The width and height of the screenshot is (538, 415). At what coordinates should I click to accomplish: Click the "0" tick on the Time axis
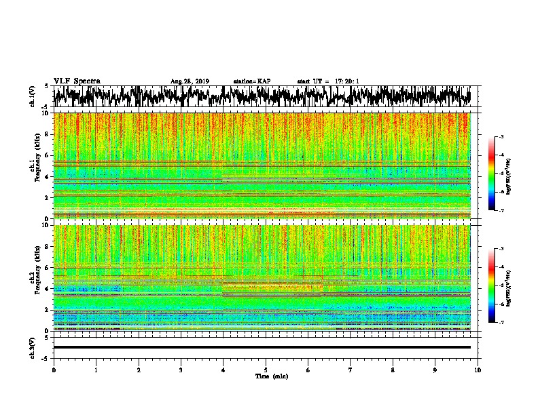tap(54, 370)
